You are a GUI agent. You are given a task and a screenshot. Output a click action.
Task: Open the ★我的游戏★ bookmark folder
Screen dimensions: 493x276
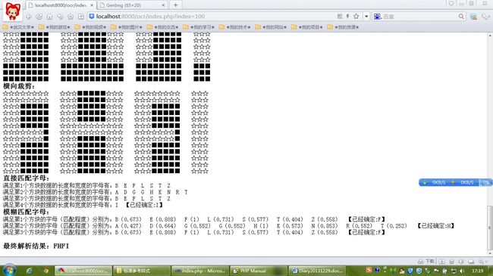click(55, 27)
